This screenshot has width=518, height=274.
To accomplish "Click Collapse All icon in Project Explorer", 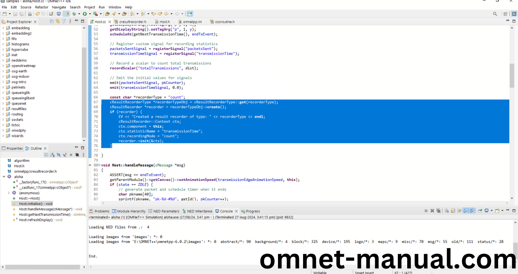I will (52, 22).
